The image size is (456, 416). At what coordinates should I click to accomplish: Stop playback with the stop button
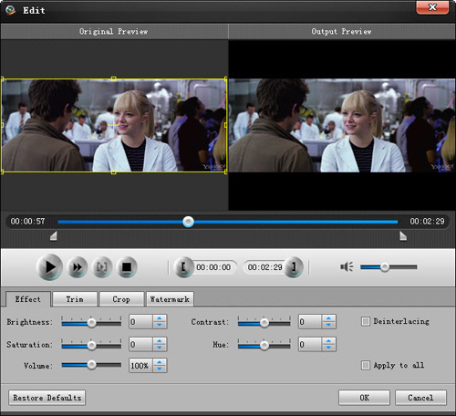tap(127, 267)
